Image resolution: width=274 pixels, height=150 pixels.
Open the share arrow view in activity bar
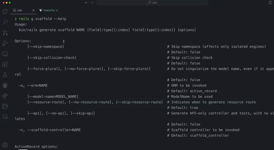click(x=5, y=96)
